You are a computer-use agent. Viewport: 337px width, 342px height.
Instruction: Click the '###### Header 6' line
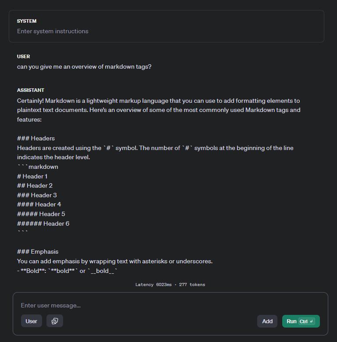click(x=43, y=223)
